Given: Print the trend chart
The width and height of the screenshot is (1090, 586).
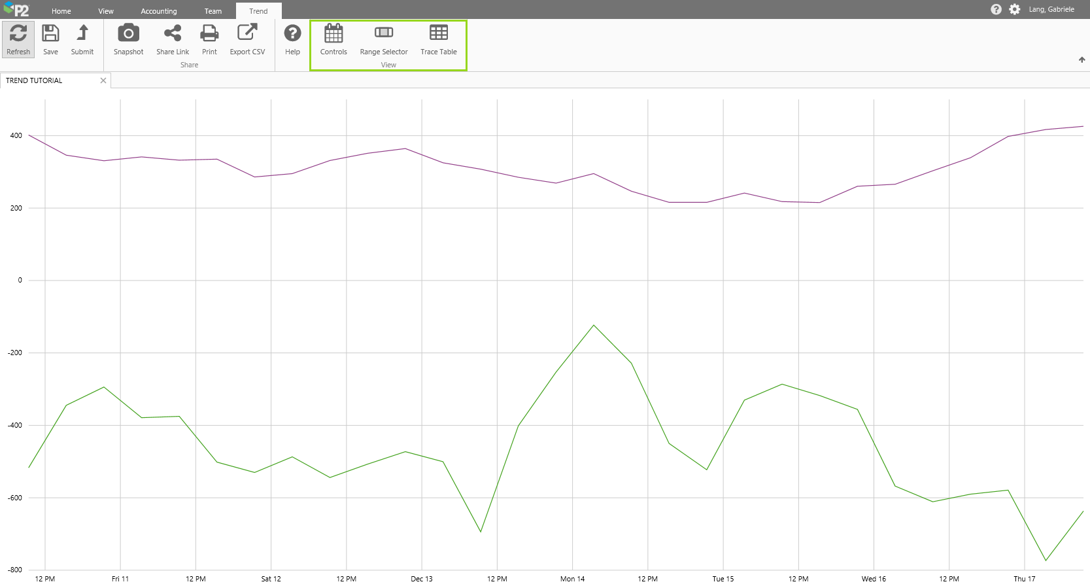Looking at the screenshot, I should [x=209, y=33].
